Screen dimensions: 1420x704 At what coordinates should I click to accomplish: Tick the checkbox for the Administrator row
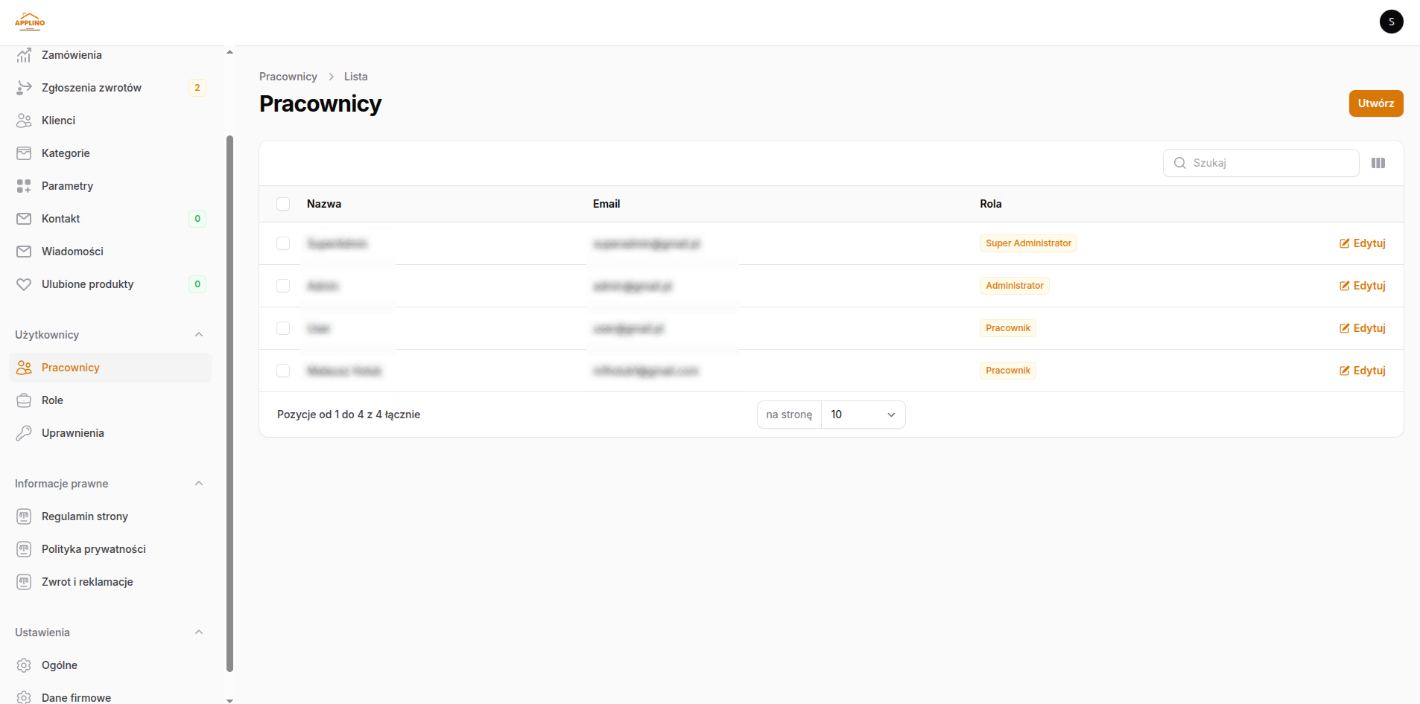pyautogui.click(x=283, y=286)
